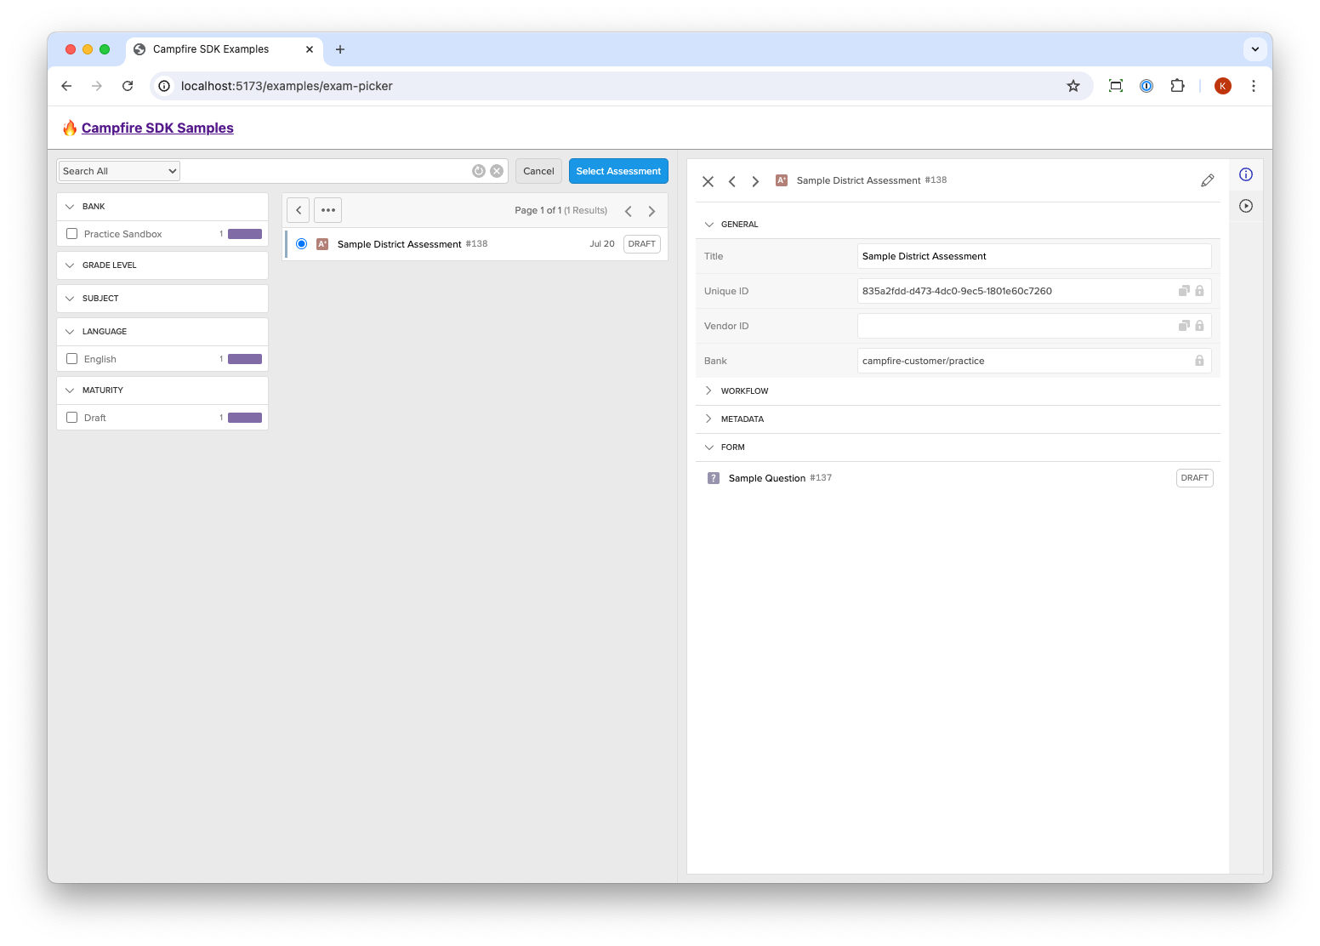This screenshot has height=946, width=1320.
Task: Open the info panel icon
Action: (1246, 174)
